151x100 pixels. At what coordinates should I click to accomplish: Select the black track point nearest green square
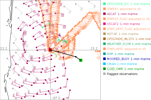tap(76, 57)
